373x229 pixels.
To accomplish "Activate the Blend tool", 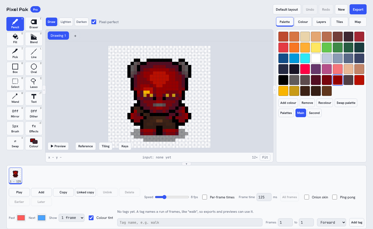I will click(x=34, y=39).
